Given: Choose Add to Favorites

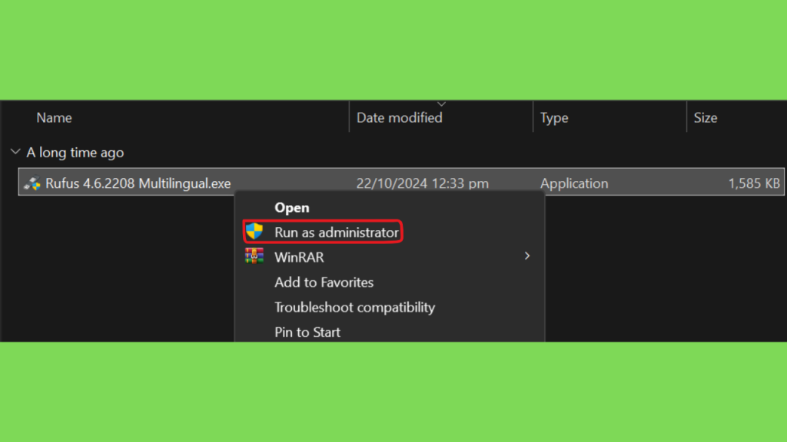Looking at the screenshot, I should (324, 282).
